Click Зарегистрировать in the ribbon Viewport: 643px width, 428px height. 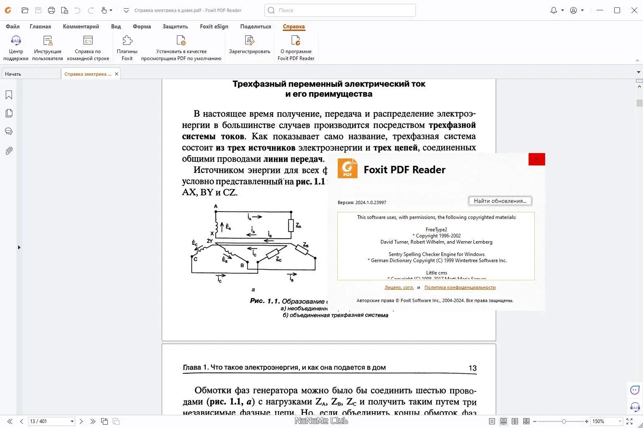coord(249,47)
